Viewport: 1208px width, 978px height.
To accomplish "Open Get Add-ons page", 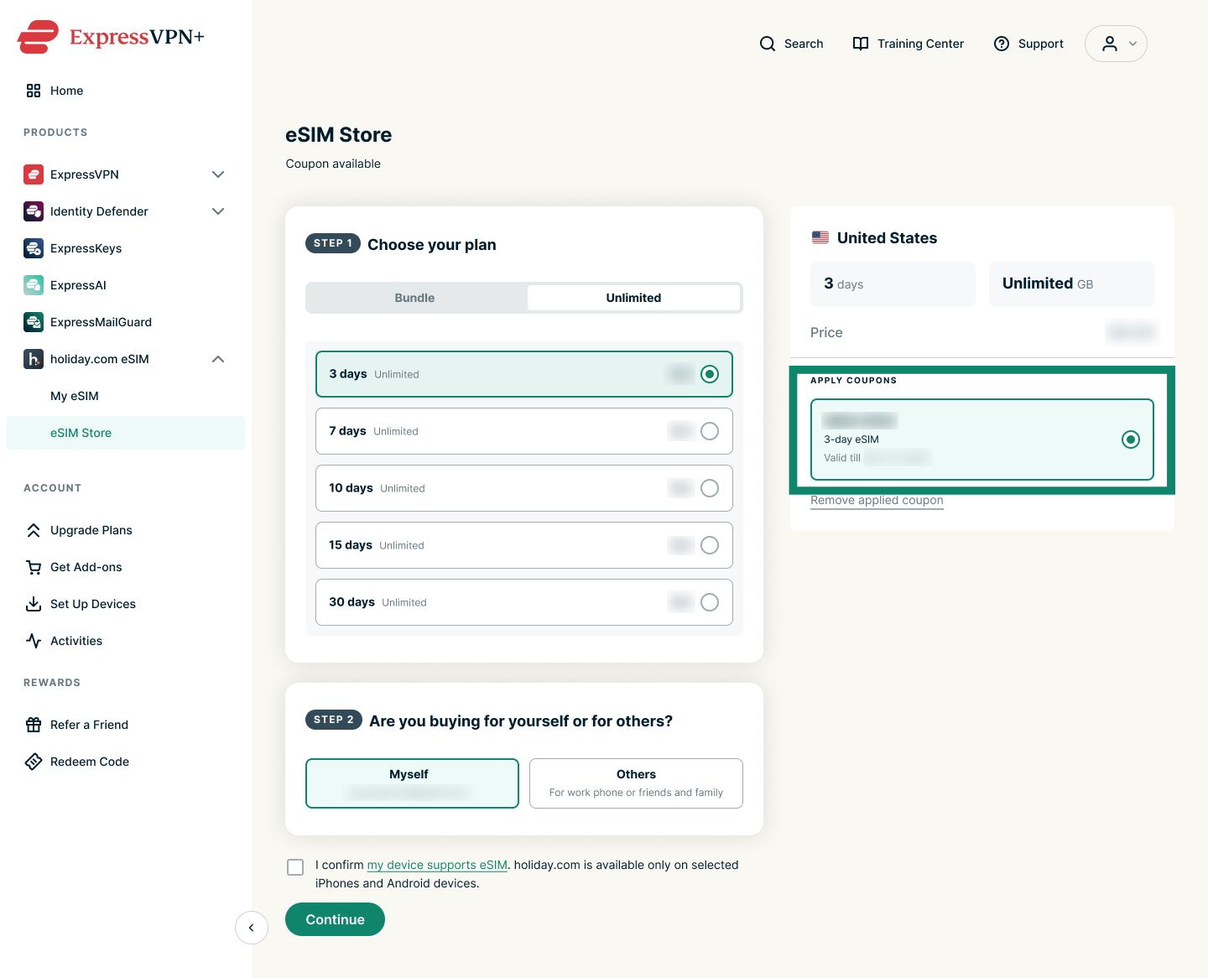I will (86, 567).
